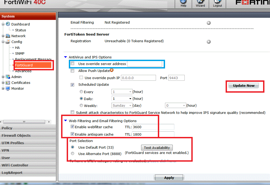Open Replacement Message in tree

(33, 59)
